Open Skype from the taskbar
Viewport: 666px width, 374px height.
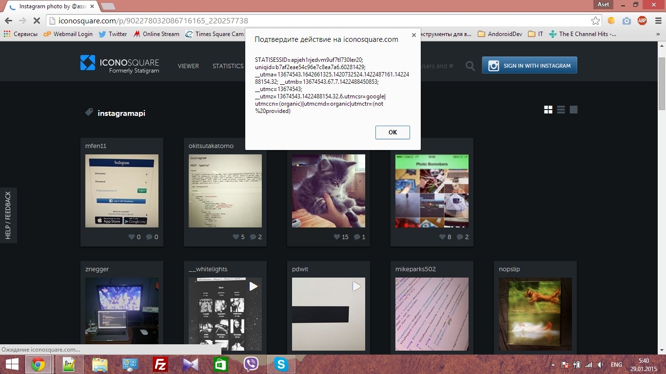pos(281,364)
